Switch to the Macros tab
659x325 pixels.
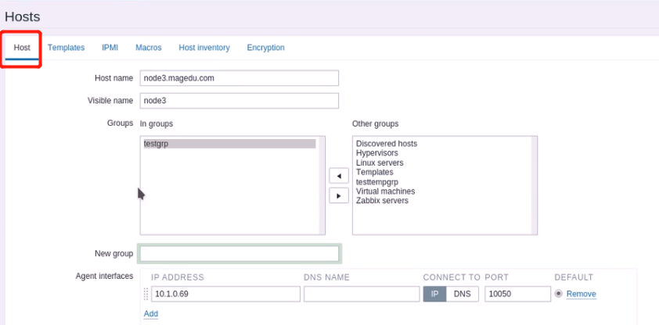pyautogui.click(x=149, y=48)
